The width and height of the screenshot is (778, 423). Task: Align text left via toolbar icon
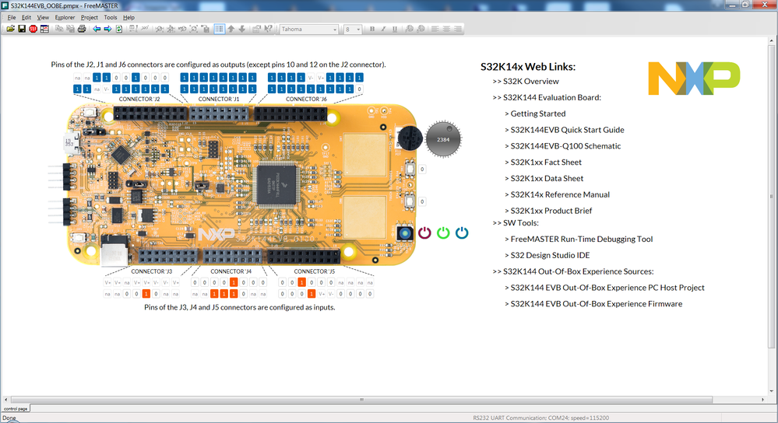[x=435, y=29]
